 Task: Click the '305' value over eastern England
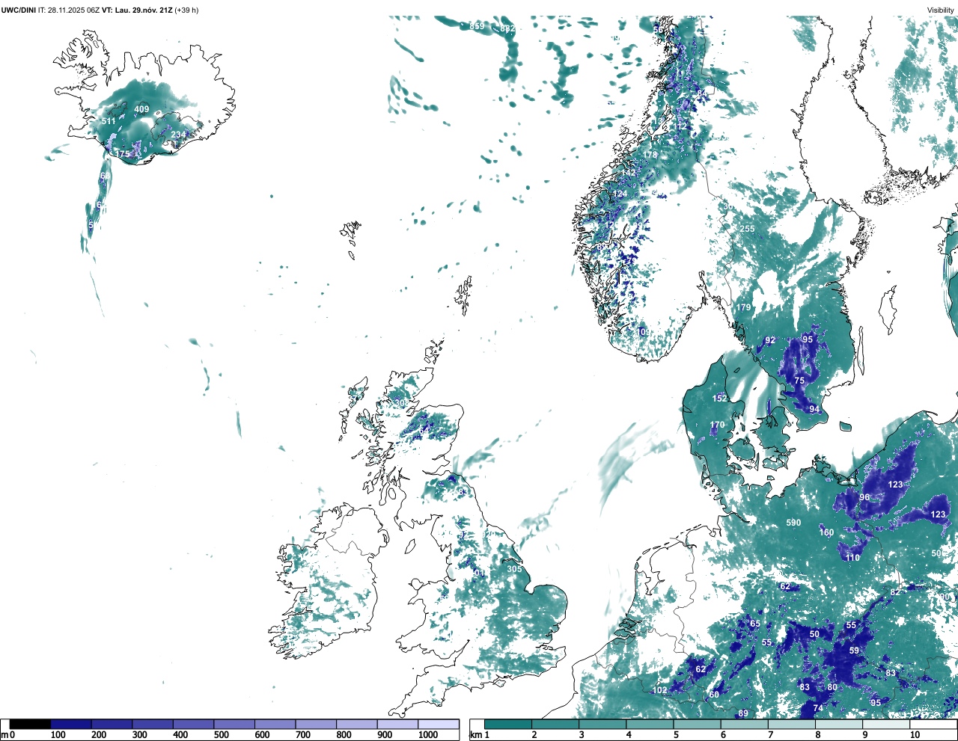click(514, 569)
